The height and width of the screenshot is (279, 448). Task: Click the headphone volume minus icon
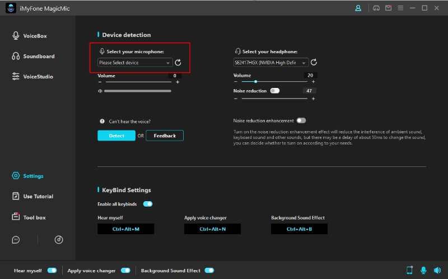(x=236, y=82)
